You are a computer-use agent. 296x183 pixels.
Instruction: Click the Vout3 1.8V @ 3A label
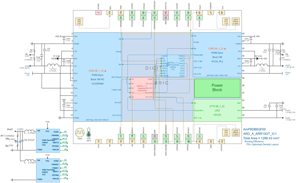point(290,66)
